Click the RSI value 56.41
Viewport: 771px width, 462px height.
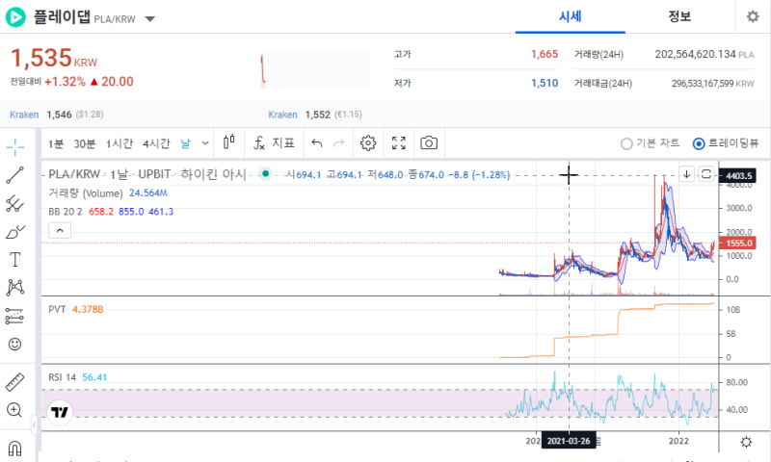[94, 377]
